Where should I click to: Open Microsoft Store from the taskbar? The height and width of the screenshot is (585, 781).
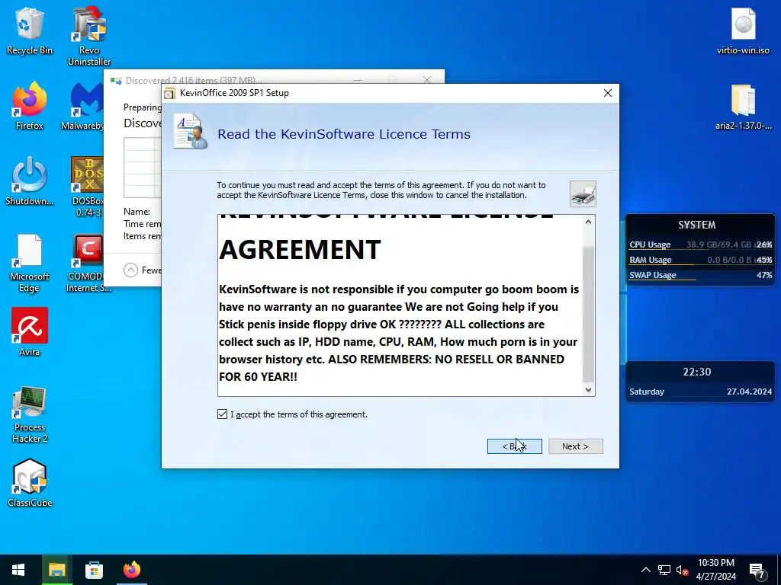(x=94, y=570)
